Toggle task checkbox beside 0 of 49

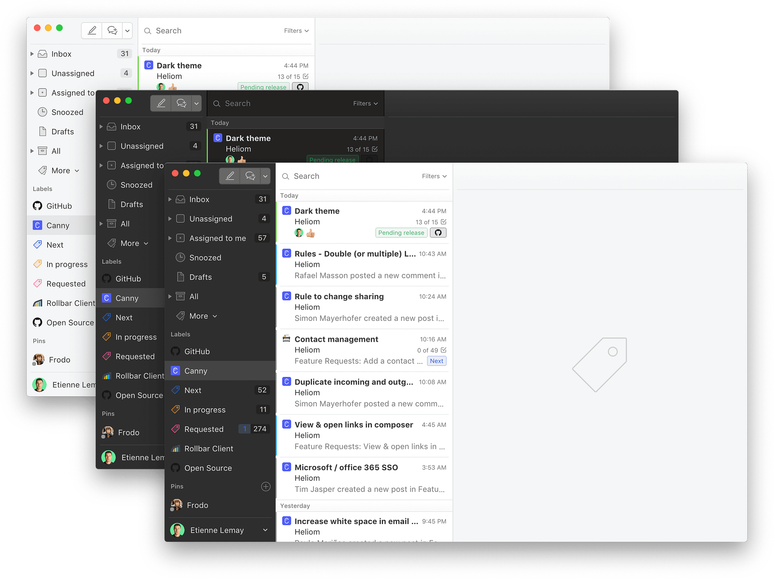click(x=444, y=350)
